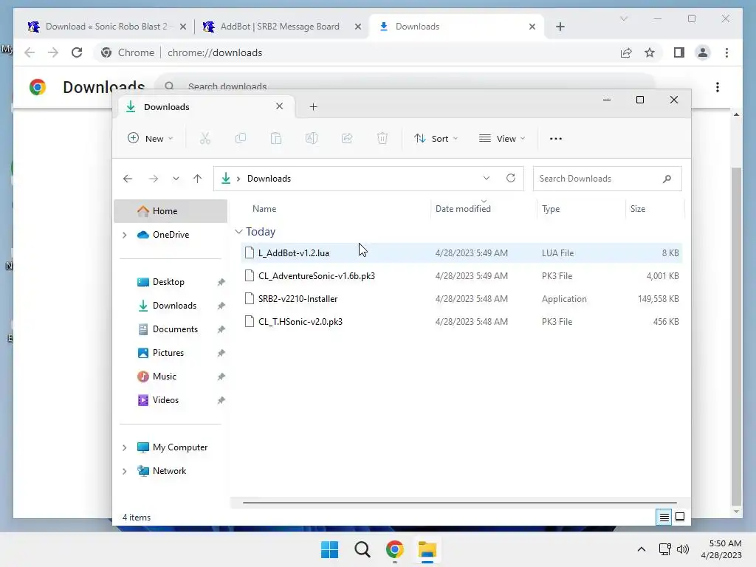Click the Cut scissors icon in Explorer toolbar
The width and height of the screenshot is (756, 567).
pos(205,139)
